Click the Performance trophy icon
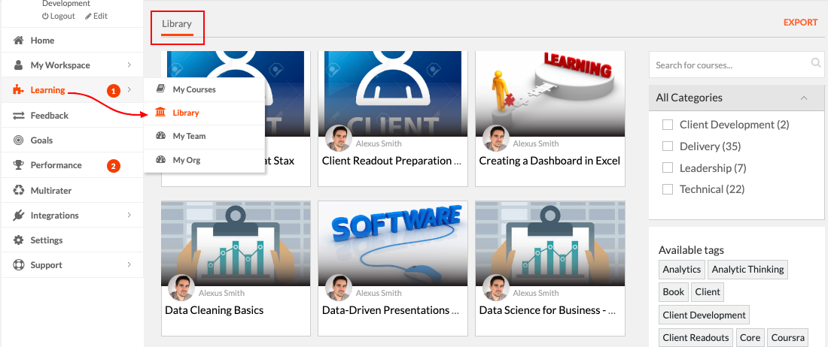The height and width of the screenshot is (347, 828). tap(19, 165)
